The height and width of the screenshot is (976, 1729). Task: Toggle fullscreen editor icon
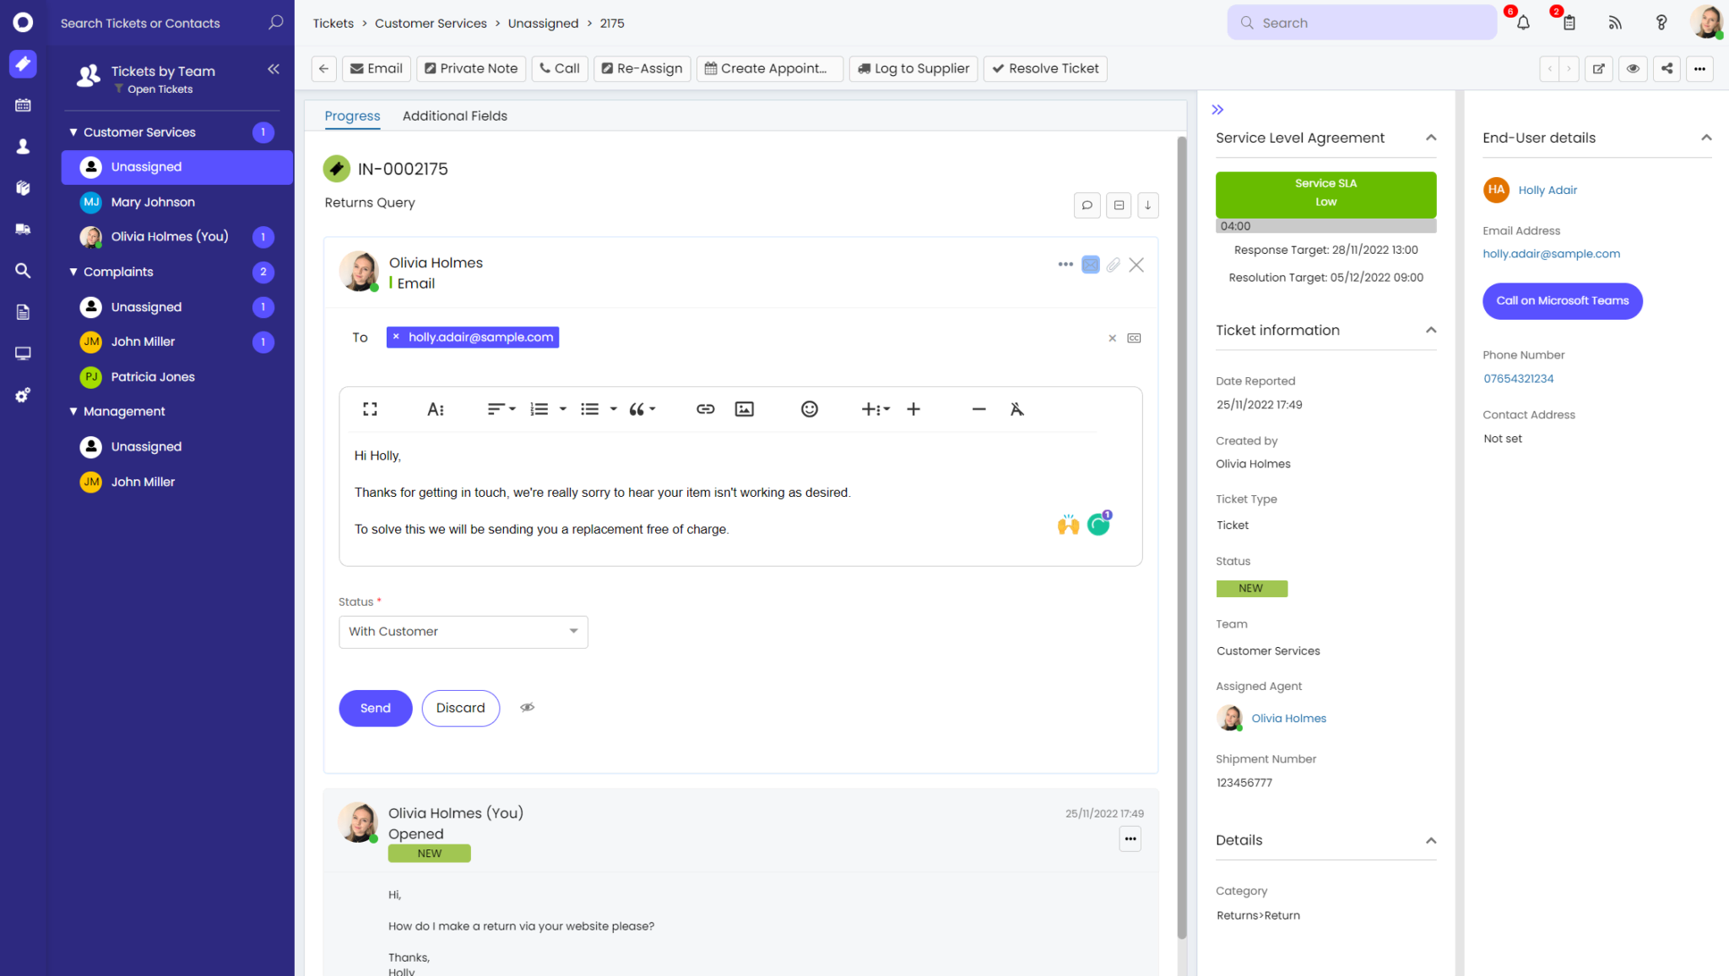370,409
